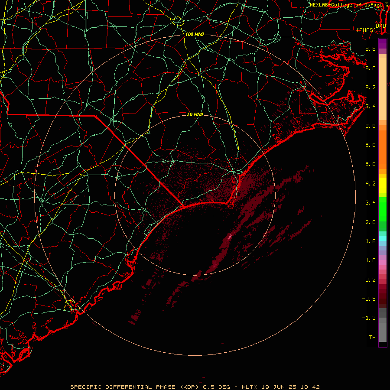The image size is (390, 390).
Task: Click the 2.6 value on the color scale
Action: point(370,222)
